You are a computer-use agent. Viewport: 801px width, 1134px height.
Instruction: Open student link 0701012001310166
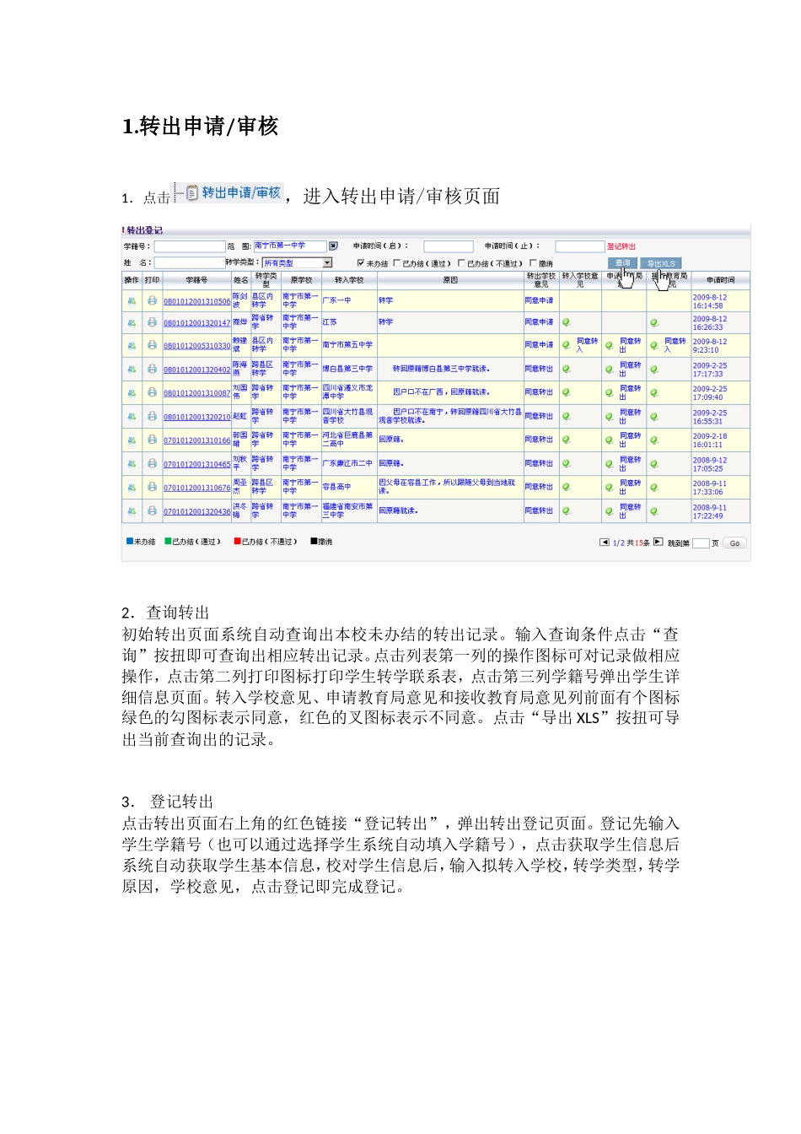coord(196,440)
